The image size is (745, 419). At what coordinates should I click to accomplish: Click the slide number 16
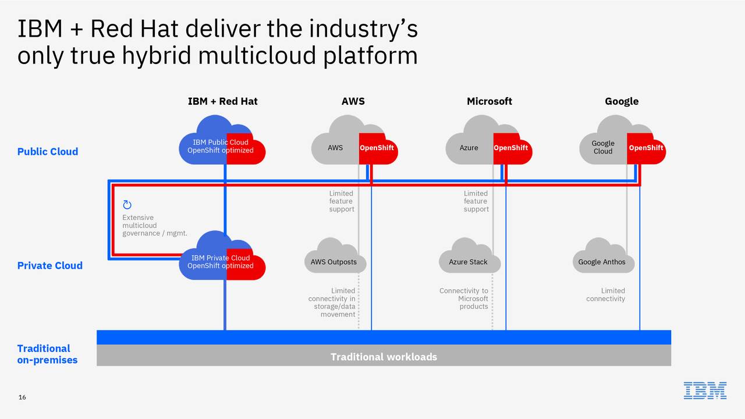(22, 397)
